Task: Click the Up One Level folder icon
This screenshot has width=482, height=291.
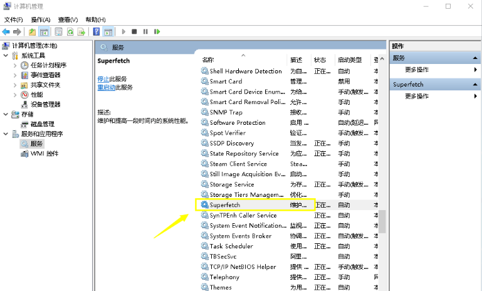Action: (x=33, y=31)
